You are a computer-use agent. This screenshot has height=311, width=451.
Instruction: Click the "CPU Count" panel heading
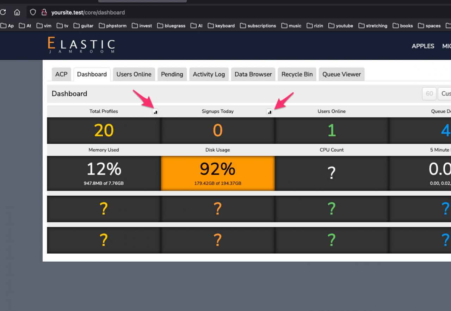click(x=332, y=150)
